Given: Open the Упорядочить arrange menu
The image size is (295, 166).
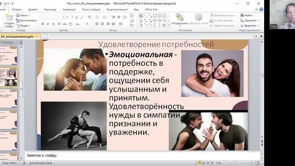Looking at the screenshot, I should point(179,20).
